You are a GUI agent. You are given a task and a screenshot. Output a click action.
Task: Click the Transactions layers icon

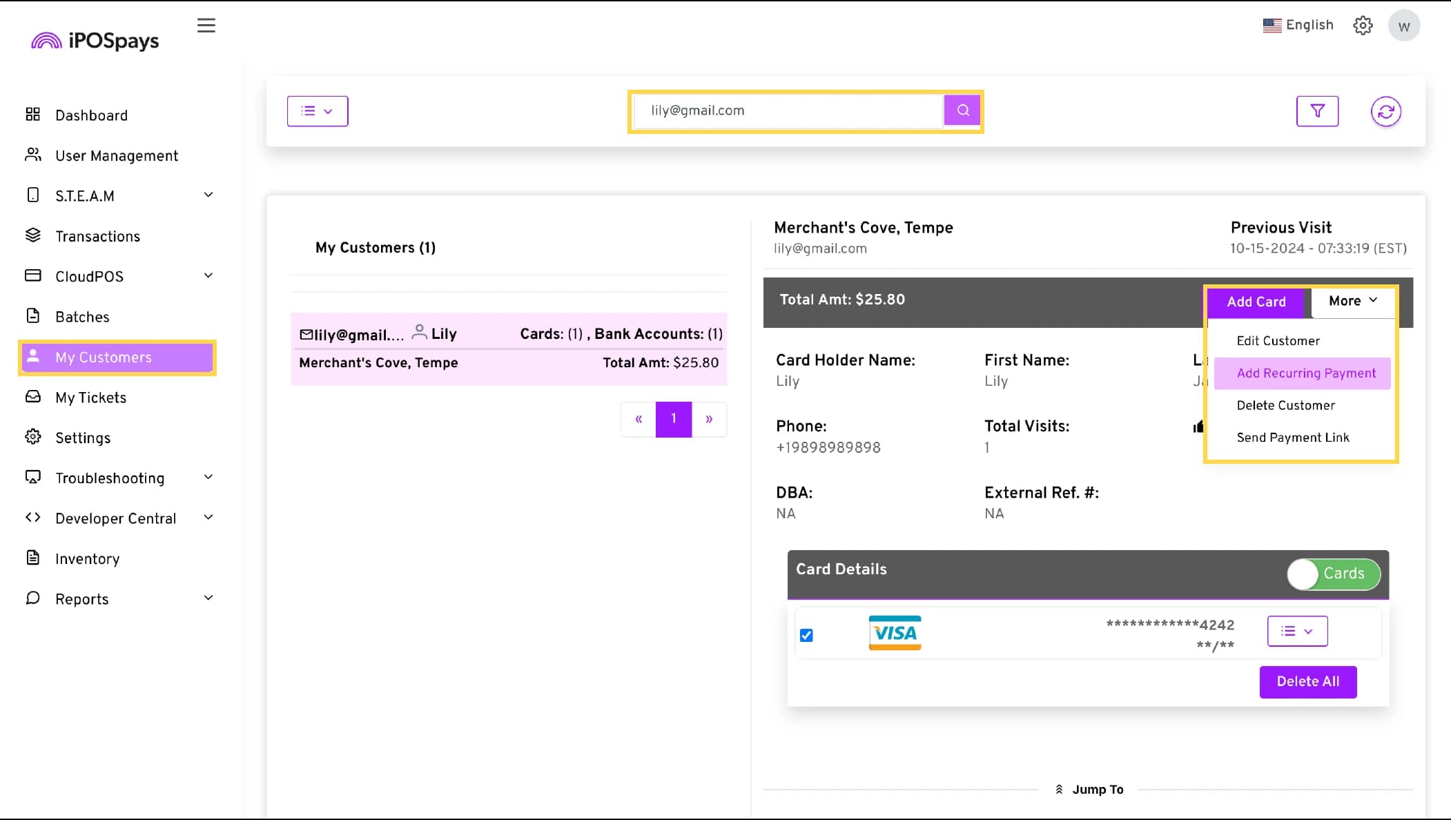pyautogui.click(x=32, y=235)
